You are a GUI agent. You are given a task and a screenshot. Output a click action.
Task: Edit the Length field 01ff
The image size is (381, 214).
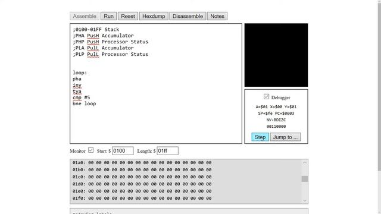coord(168,151)
